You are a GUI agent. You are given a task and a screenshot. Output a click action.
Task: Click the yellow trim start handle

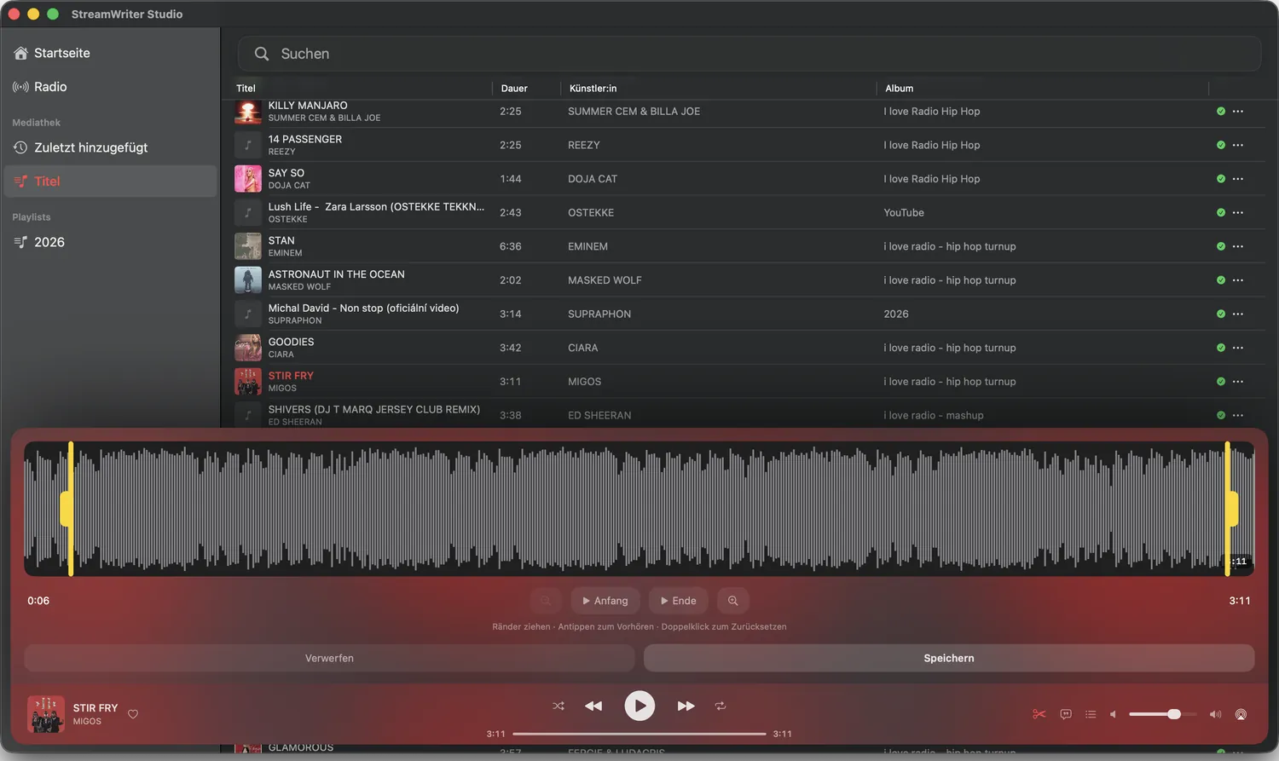[x=67, y=509]
